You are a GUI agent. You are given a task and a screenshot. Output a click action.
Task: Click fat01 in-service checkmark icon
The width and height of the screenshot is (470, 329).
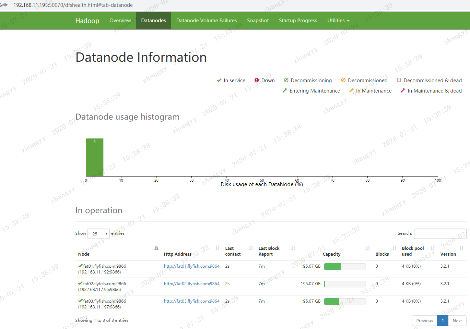tap(80, 266)
